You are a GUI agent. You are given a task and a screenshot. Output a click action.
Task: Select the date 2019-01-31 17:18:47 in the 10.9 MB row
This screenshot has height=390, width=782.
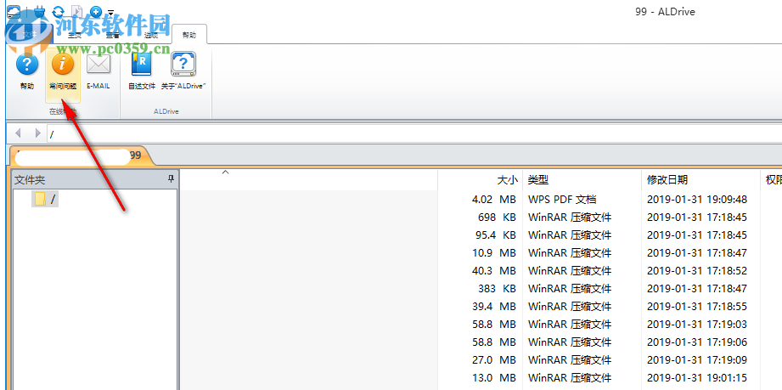tap(697, 253)
